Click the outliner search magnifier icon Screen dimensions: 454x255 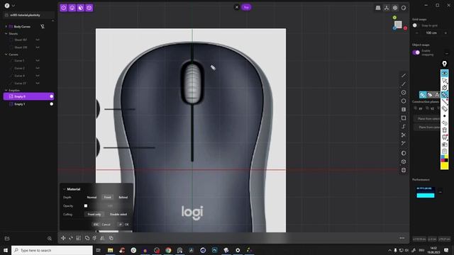pos(50,239)
